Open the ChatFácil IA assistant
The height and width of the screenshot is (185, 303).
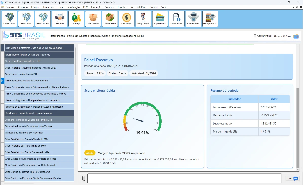[x=194, y=19]
